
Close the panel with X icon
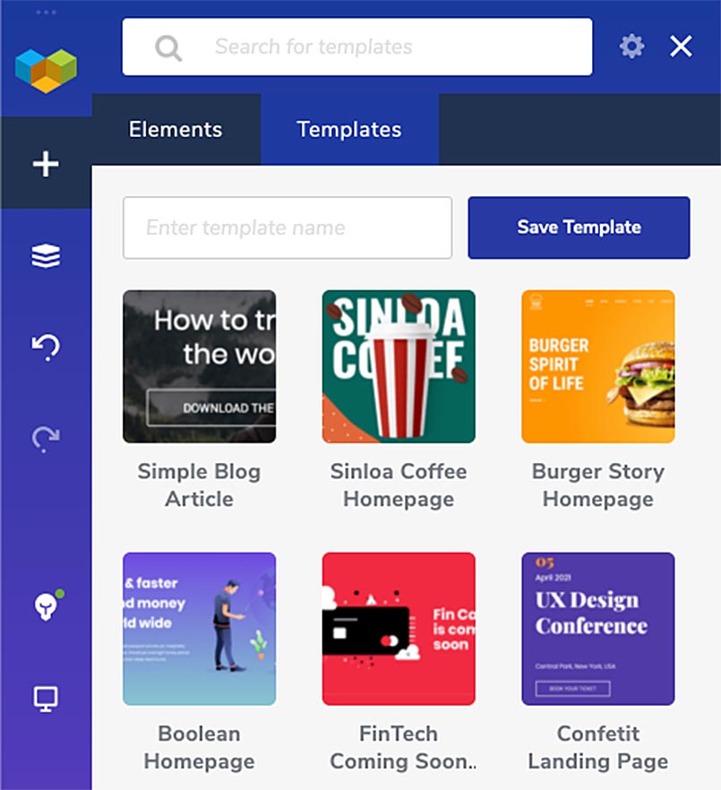click(x=681, y=47)
